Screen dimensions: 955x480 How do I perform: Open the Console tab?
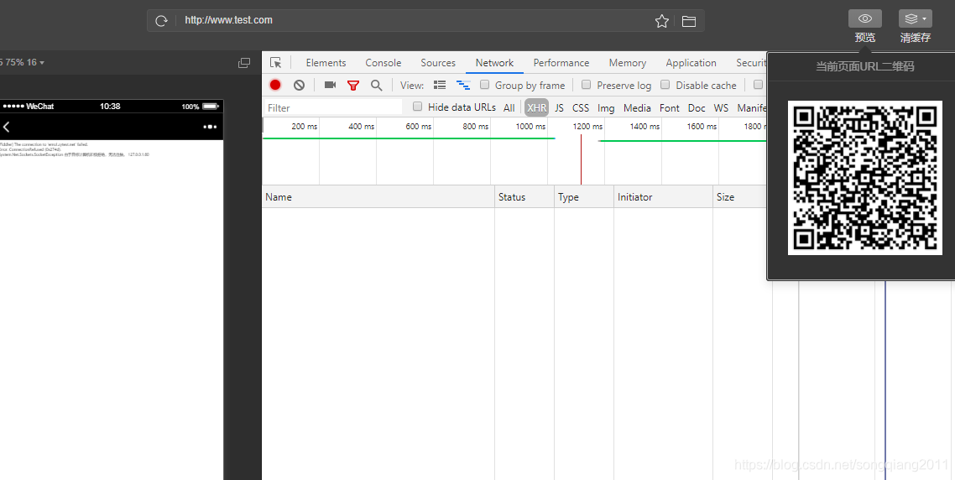click(384, 63)
